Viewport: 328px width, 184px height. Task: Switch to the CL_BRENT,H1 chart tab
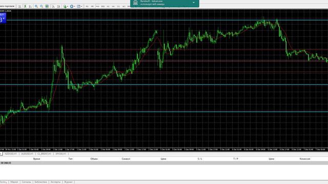coord(45,154)
